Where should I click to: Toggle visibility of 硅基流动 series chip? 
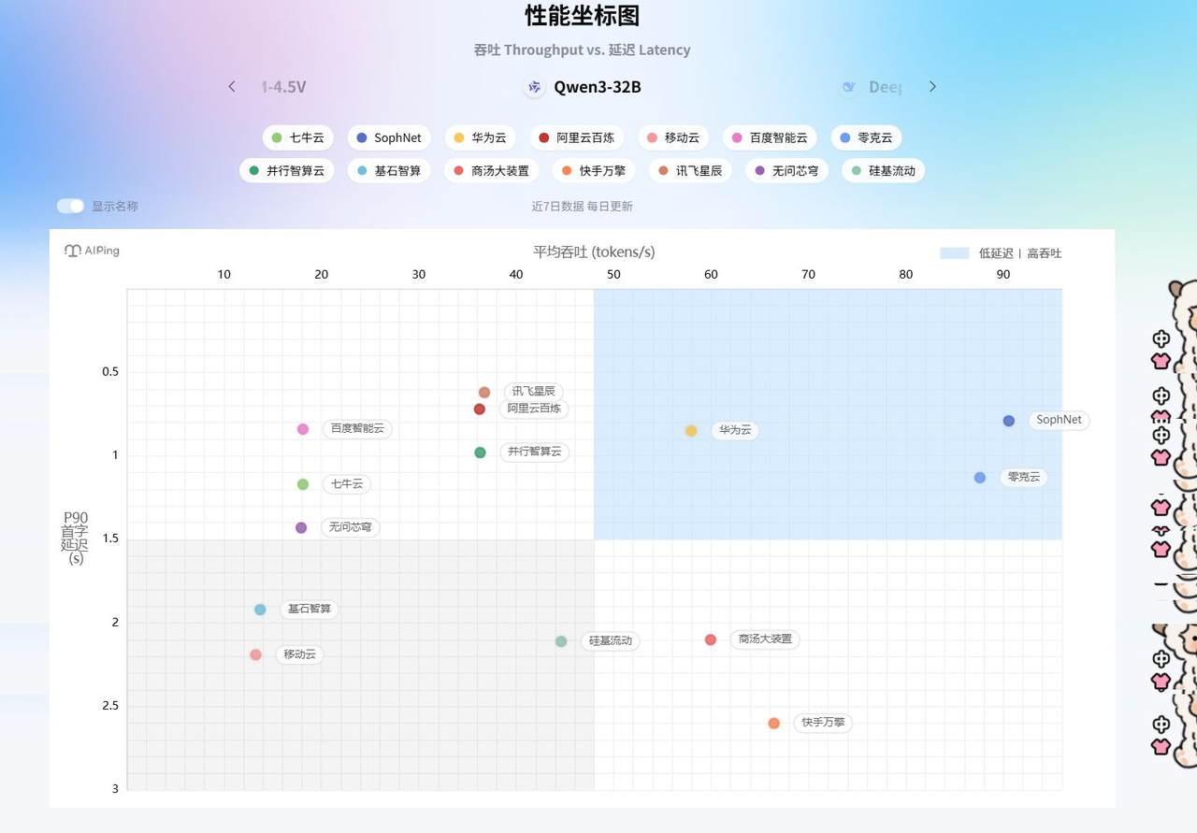coord(883,171)
